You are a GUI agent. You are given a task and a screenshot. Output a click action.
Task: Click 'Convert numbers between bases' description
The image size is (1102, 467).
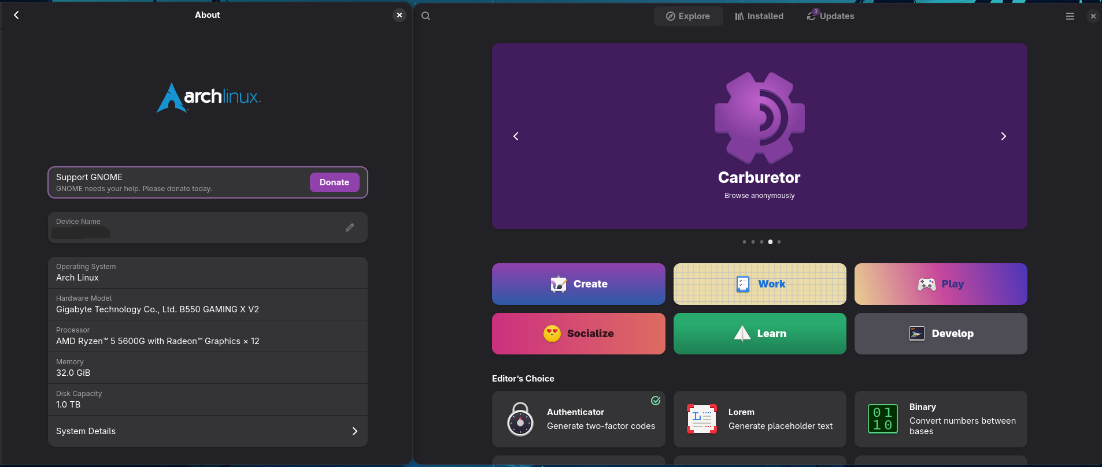pos(962,426)
